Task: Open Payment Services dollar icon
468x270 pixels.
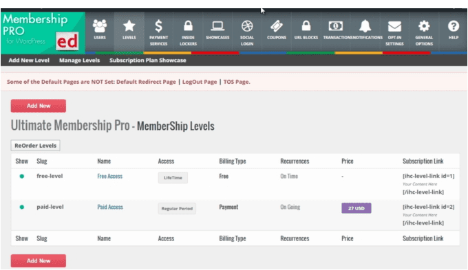Action: pyautogui.click(x=158, y=26)
